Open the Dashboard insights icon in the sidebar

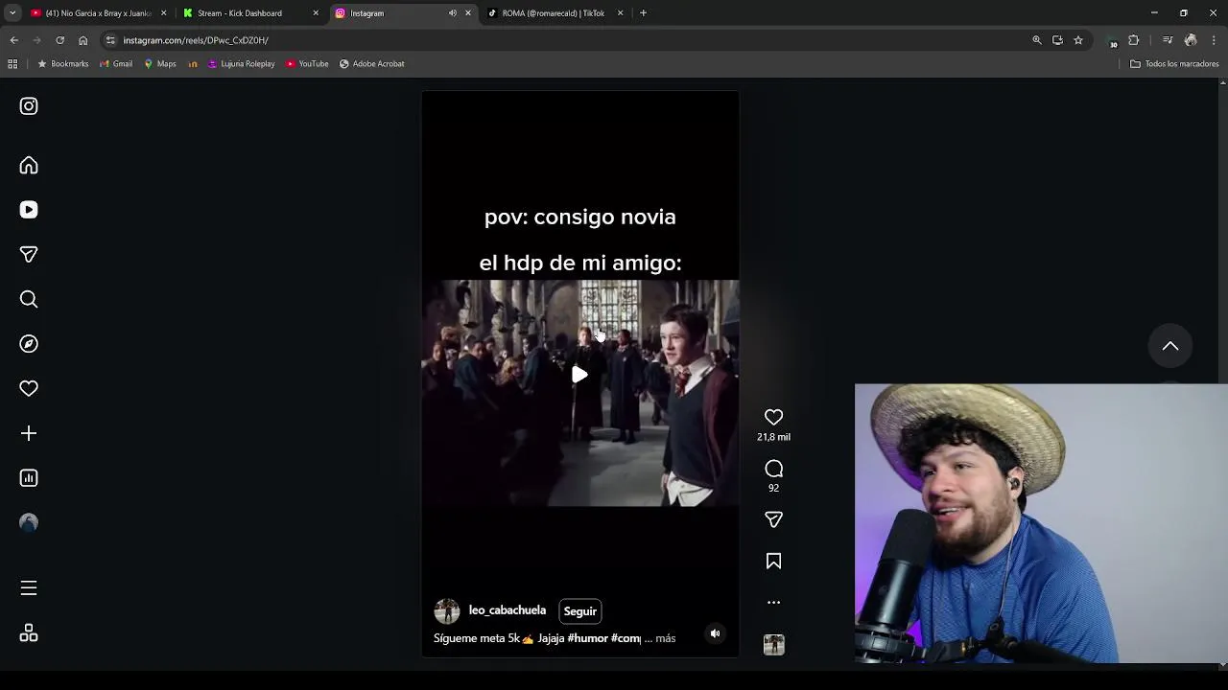[x=29, y=478]
